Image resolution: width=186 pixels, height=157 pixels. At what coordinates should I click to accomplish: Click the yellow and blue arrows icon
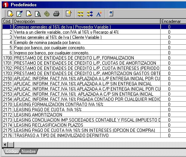point(90,14)
